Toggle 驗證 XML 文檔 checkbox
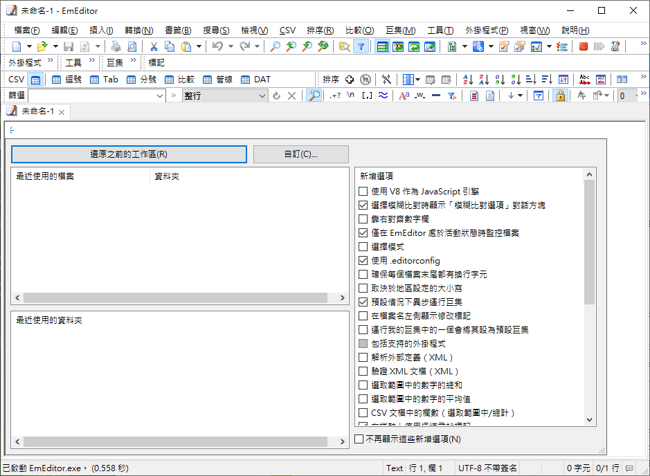The image size is (650, 476). point(363,372)
